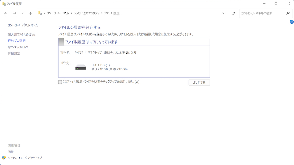Maximize the ファイル履歴 window

coord(276,3)
